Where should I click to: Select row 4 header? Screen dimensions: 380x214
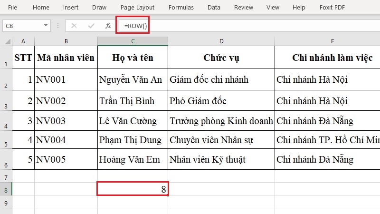6,121
